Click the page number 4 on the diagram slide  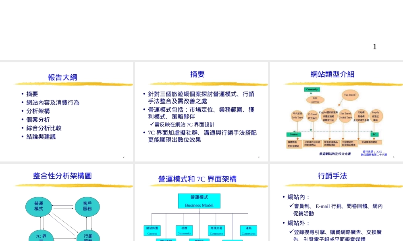[393, 157]
